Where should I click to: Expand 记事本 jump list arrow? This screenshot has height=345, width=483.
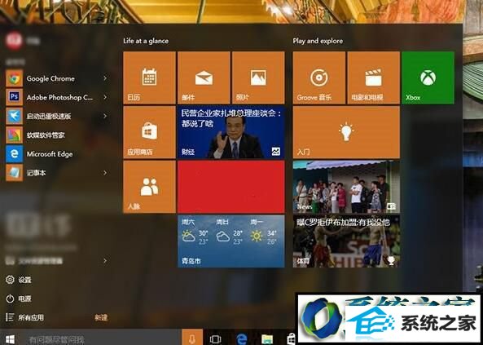point(105,173)
